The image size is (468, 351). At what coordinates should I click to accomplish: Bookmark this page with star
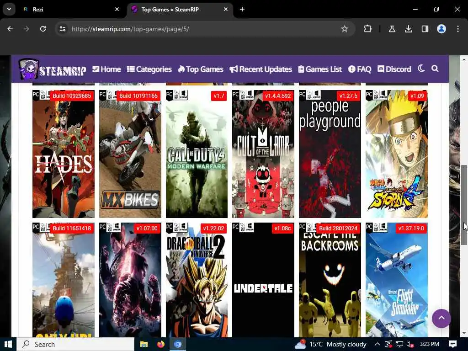(345, 29)
